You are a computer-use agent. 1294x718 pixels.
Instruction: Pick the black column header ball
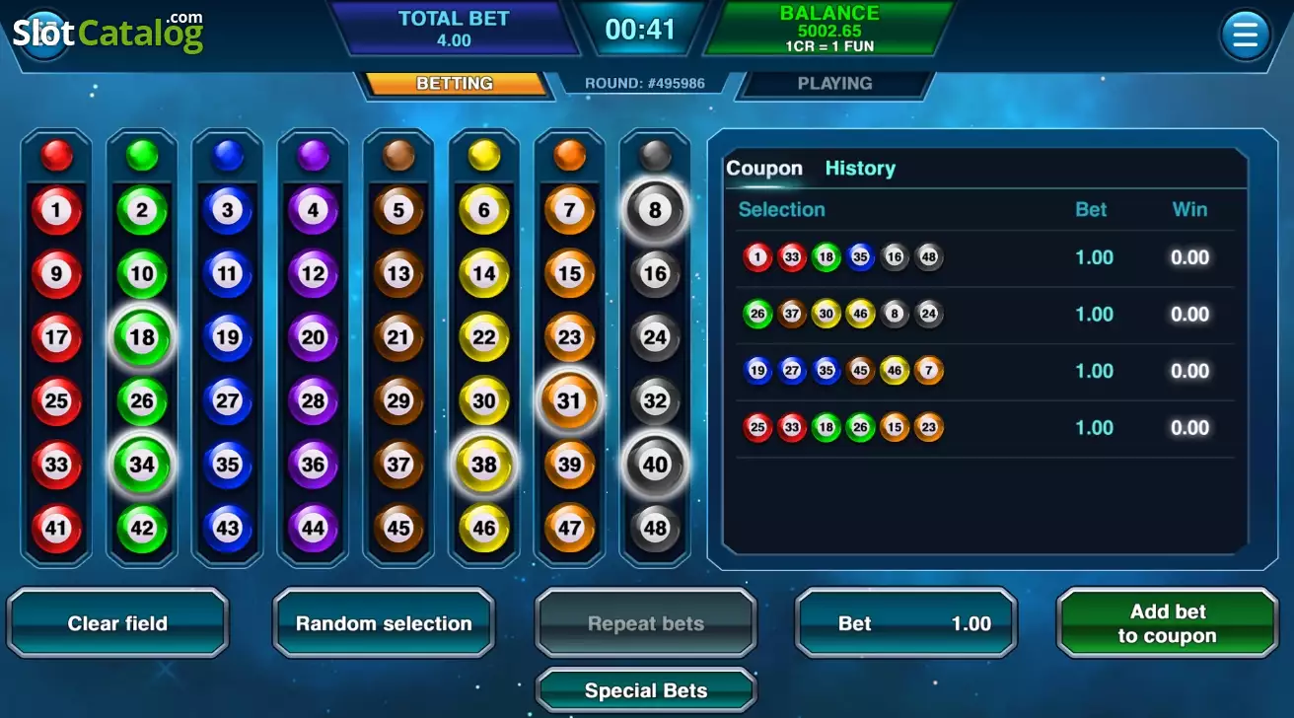[655, 155]
